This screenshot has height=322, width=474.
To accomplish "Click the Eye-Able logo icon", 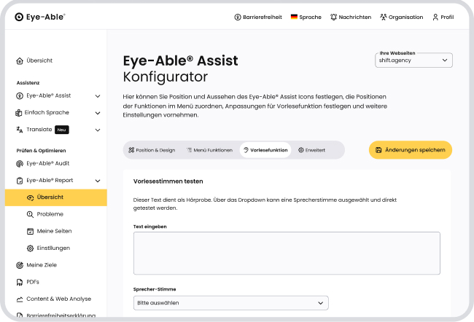I will click(x=20, y=16).
